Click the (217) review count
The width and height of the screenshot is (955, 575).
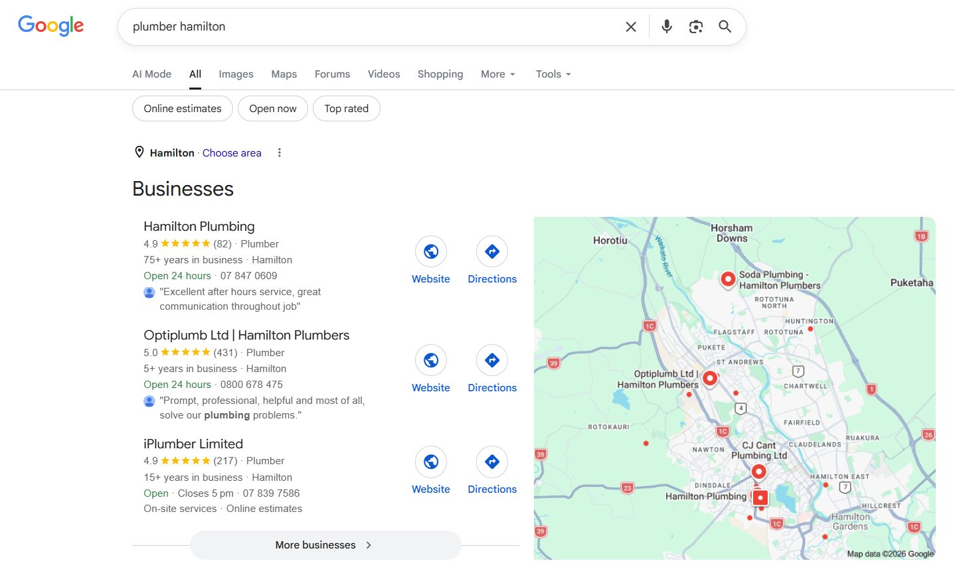coord(225,461)
